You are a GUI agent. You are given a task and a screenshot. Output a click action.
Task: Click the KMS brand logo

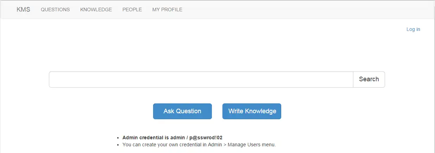(x=23, y=9)
